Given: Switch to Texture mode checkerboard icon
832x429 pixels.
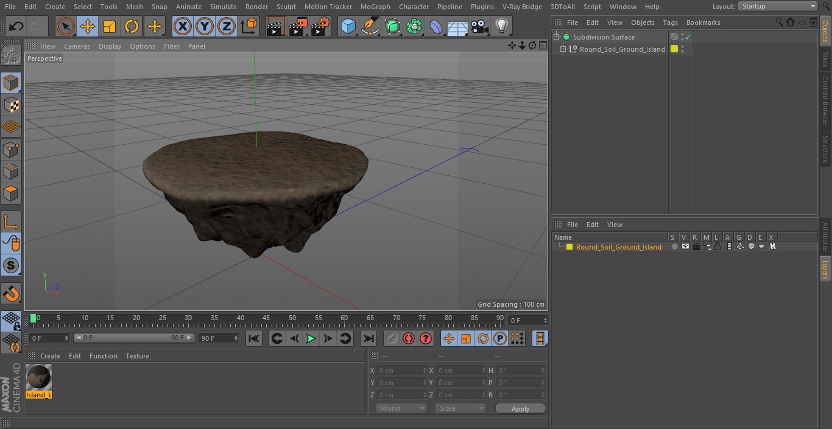Looking at the screenshot, I should coord(12,105).
